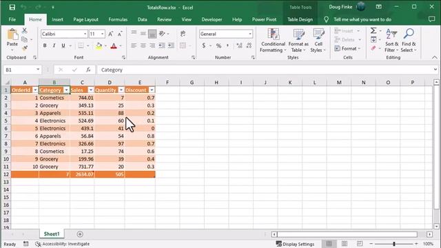Open the font name Calibri dropdown

click(x=85, y=34)
